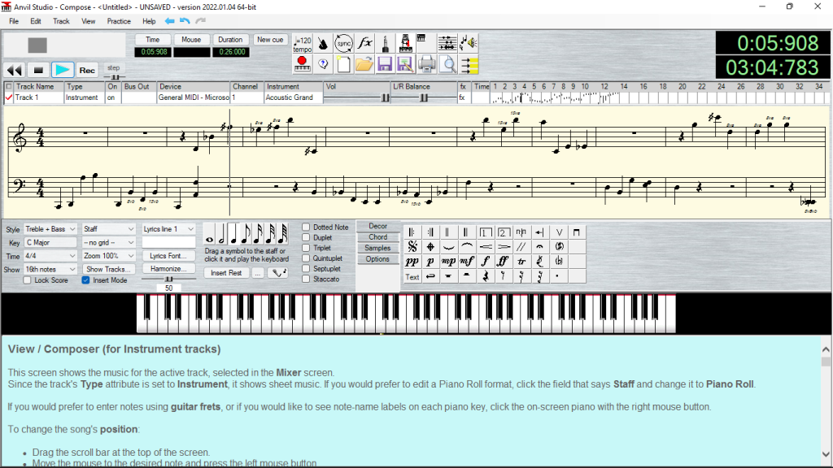Image resolution: width=833 pixels, height=468 pixels.
Task: Check the Triplet option
Action: click(306, 247)
